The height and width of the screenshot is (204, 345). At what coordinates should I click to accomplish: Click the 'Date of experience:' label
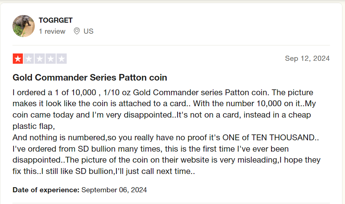pyautogui.click(x=46, y=190)
